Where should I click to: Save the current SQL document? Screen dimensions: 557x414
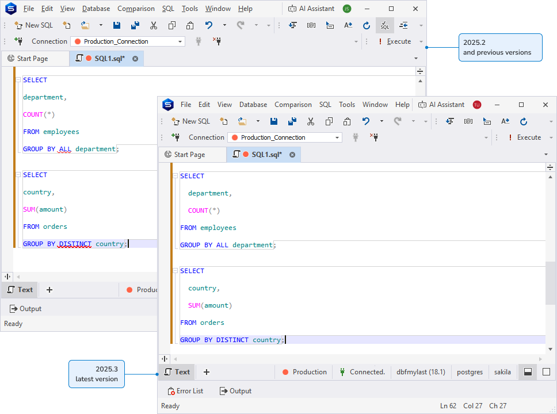click(274, 121)
